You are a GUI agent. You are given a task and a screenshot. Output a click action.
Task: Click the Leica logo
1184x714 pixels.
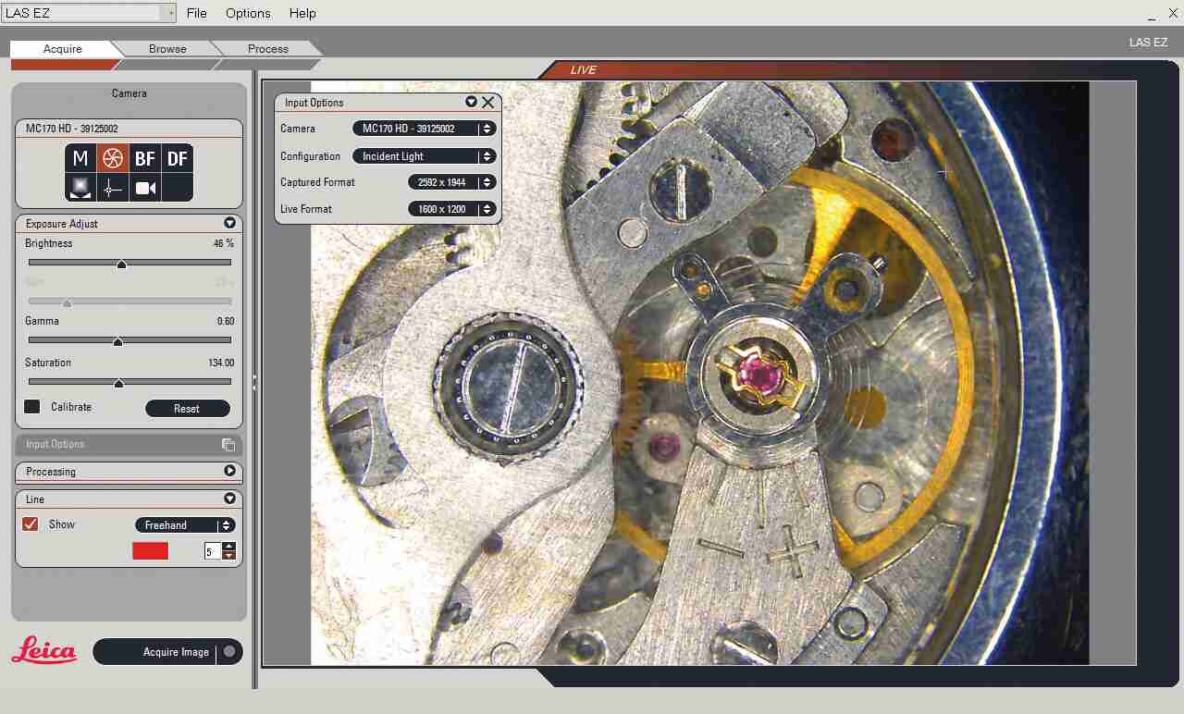(43, 651)
